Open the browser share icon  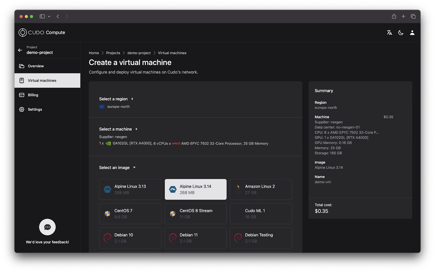pos(394,16)
